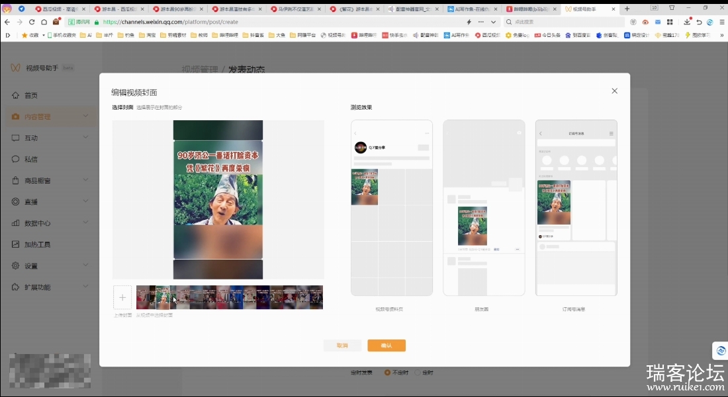Open the 抖音系 bookmarks folder

click(x=253, y=35)
